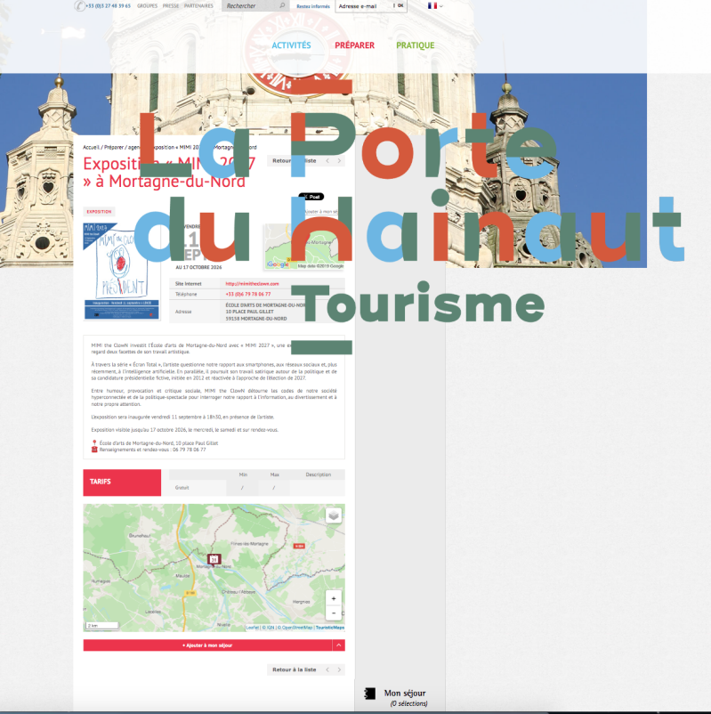Zoom out on the map
The image size is (711, 714).
pyautogui.click(x=334, y=613)
